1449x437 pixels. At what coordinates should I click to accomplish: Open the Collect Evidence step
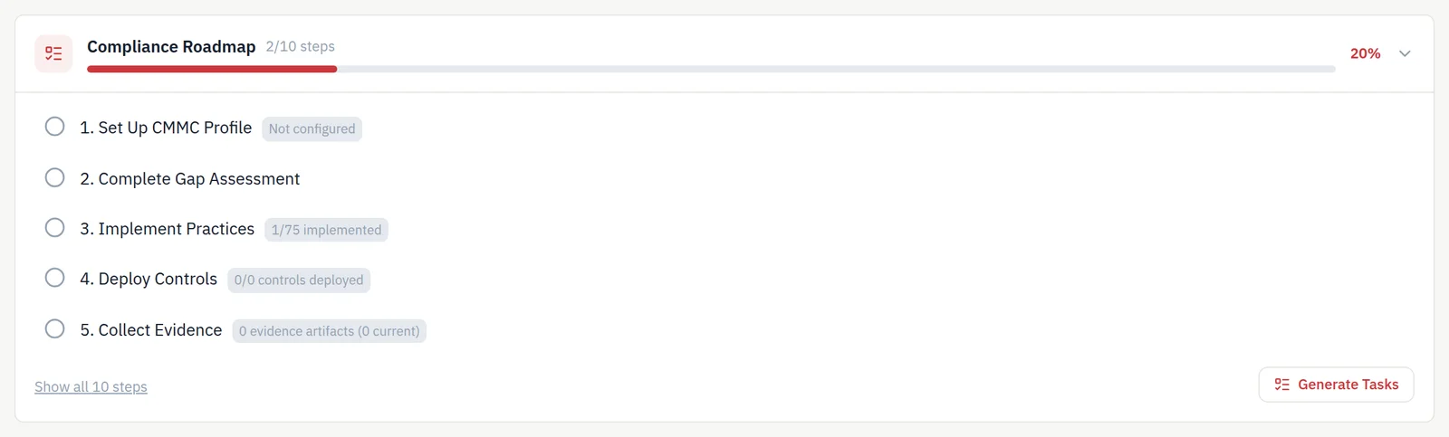tap(150, 330)
